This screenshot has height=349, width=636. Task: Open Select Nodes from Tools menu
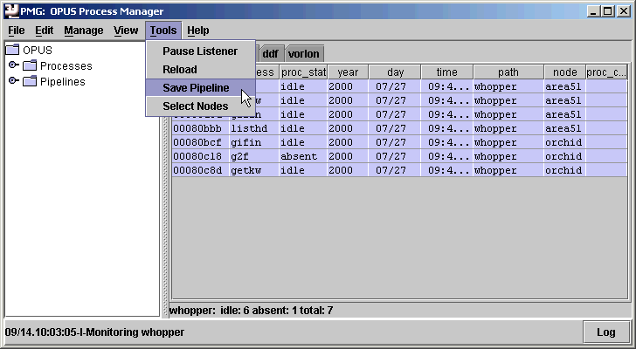pos(195,106)
